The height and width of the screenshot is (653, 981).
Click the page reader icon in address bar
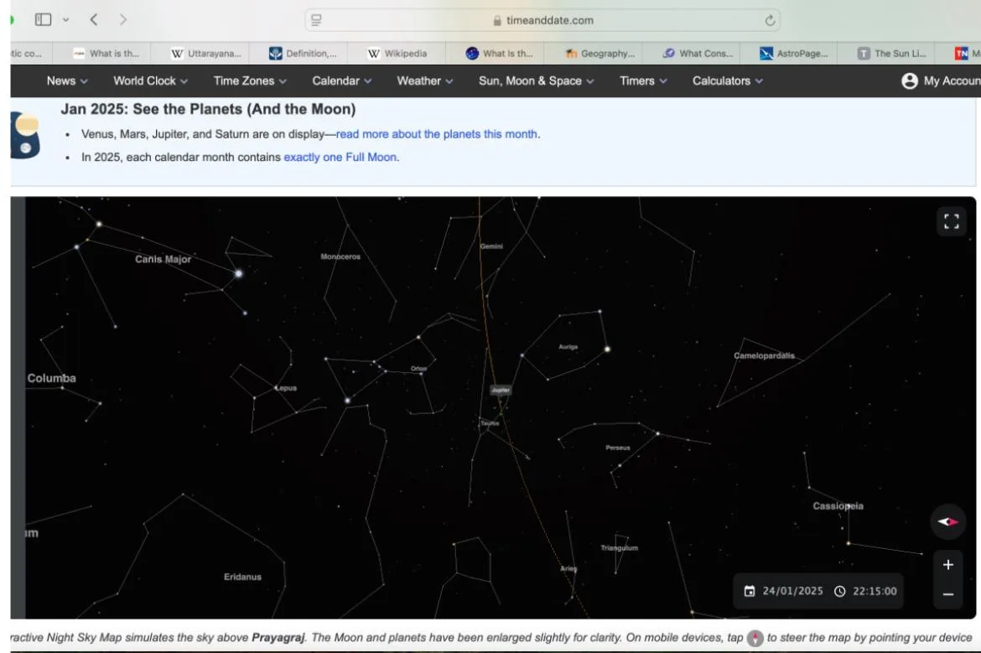(315, 20)
